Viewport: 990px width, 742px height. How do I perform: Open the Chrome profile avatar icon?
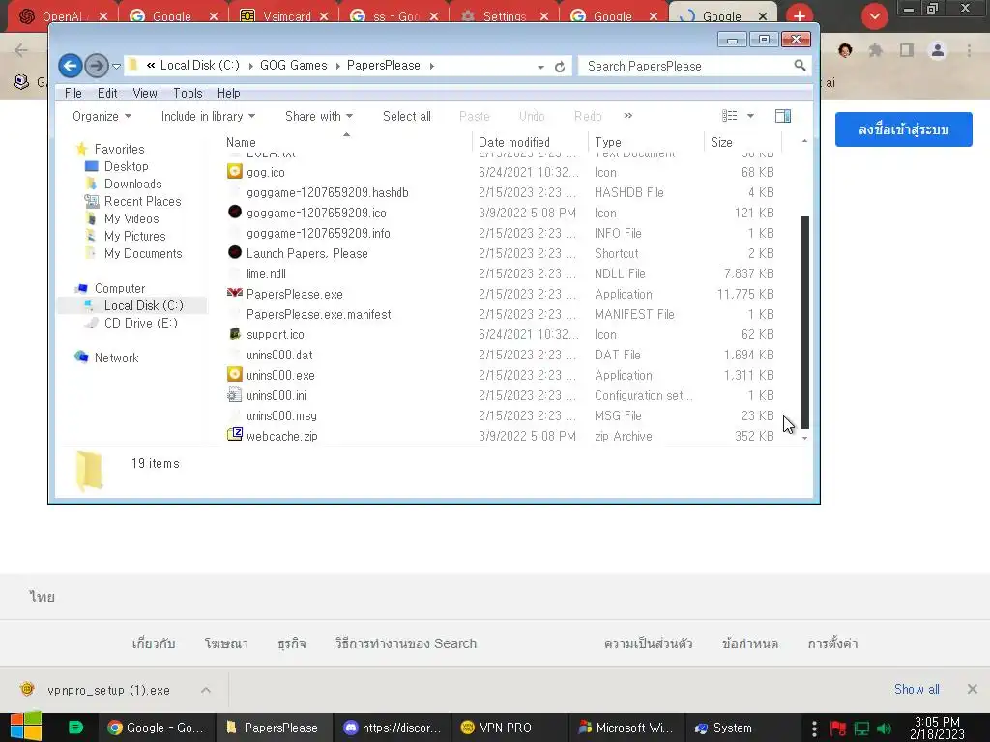tap(938, 50)
